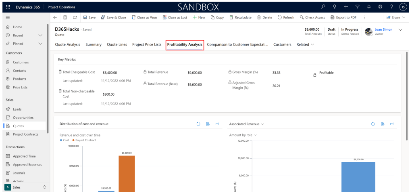Collapse the left navigation hamburger menu
Screen dimensions: 412x195
pyautogui.click(x=8, y=17)
